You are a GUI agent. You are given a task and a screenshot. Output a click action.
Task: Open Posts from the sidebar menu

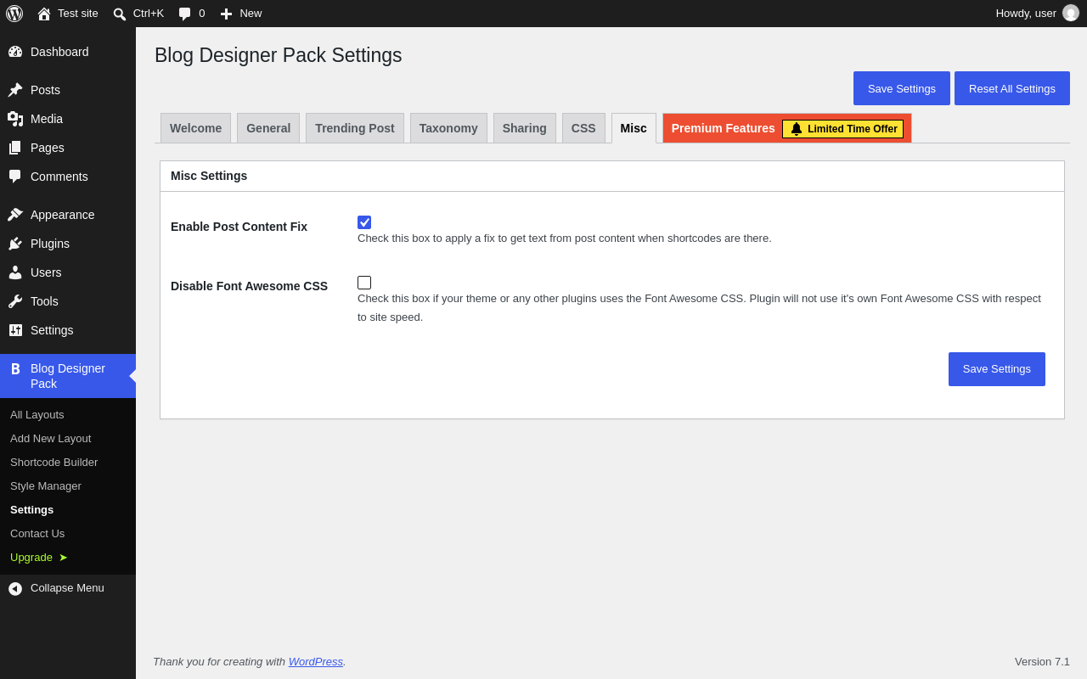68,90
